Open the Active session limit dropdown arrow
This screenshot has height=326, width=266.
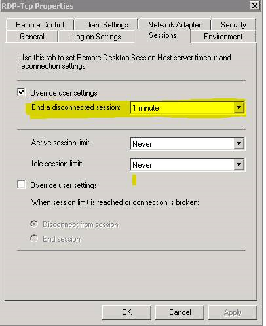(238, 143)
